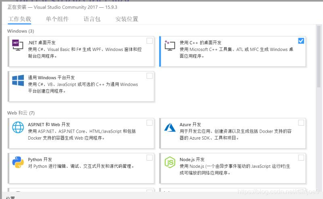The height and width of the screenshot is (199, 323).
Task: Click the workload list vertical scrollbar thumb
Action: click(x=319, y=57)
